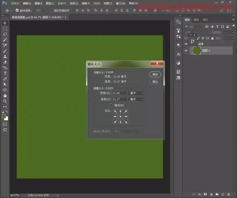This screenshot has width=237, height=198.
Task: Toggle the layer filter on/off switch
Action: point(234,26)
